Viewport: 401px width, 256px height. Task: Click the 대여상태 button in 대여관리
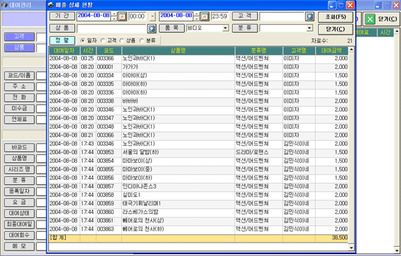19,213
